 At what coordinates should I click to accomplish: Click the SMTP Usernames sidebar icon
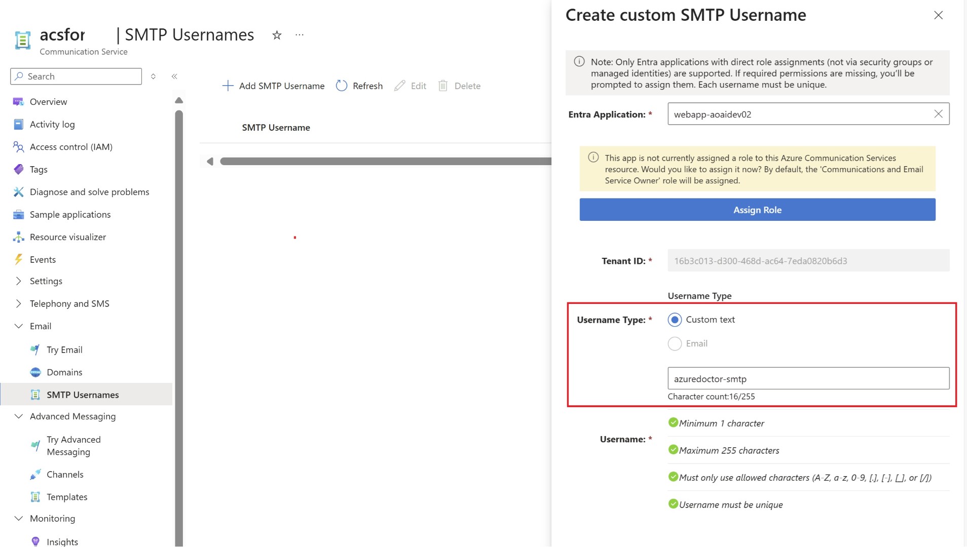35,395
